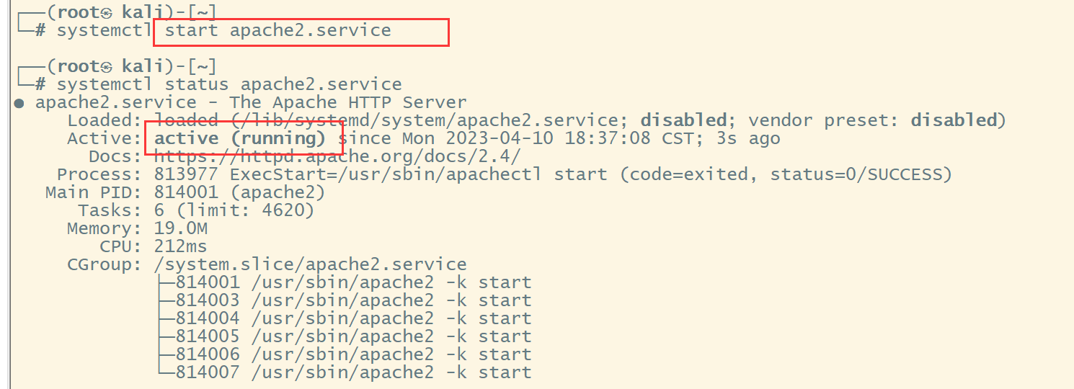Image resolution: width=1074 pixels, height=389 pixels.
Task: Click the bold 'disabled' after vendor preset
Action: click(x=954, y=120)
